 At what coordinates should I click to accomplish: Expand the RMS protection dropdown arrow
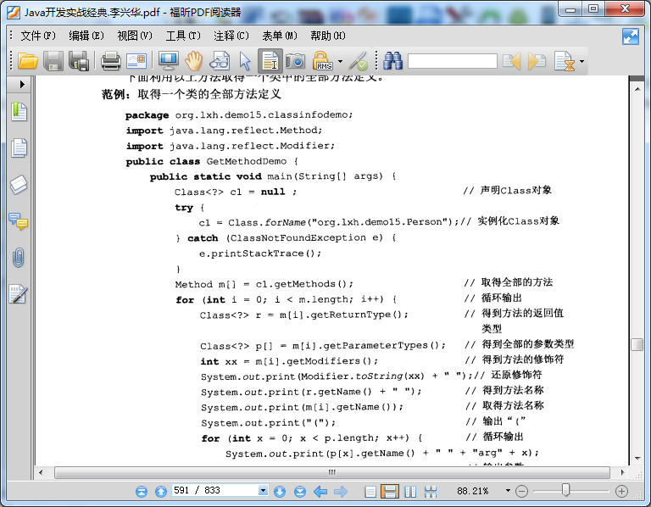coord(341,61)
